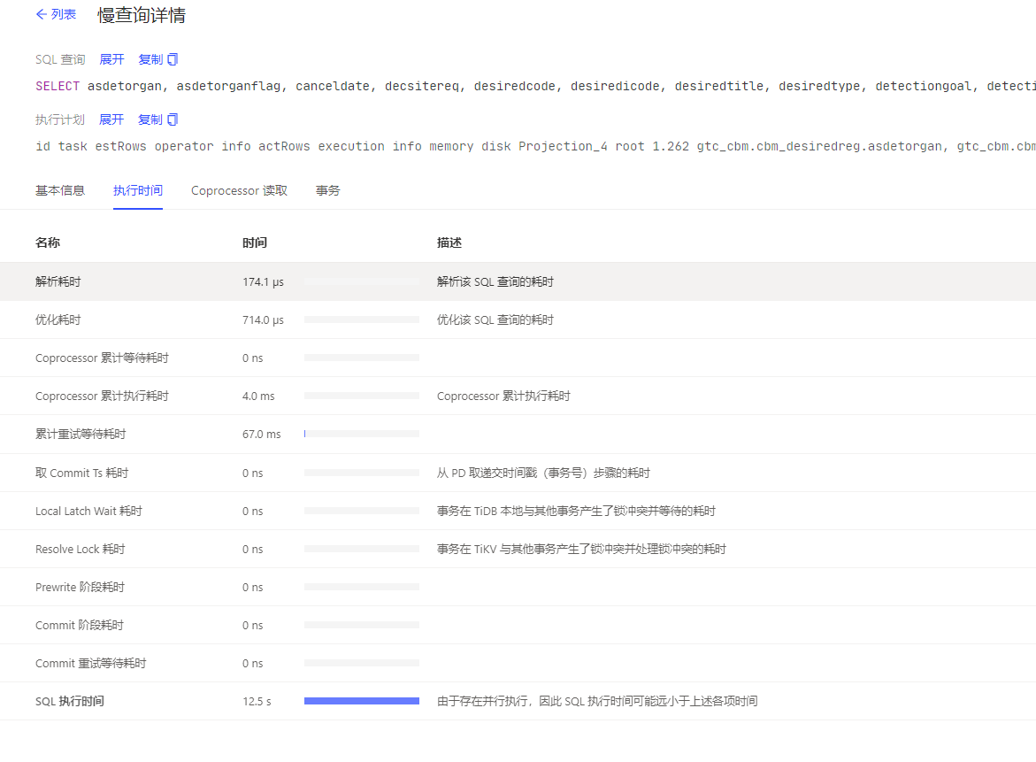Select the Resolve Lock 耗时 row name
The width and height of the screenshot is (1036, 762).
click(x=80, y=550)
